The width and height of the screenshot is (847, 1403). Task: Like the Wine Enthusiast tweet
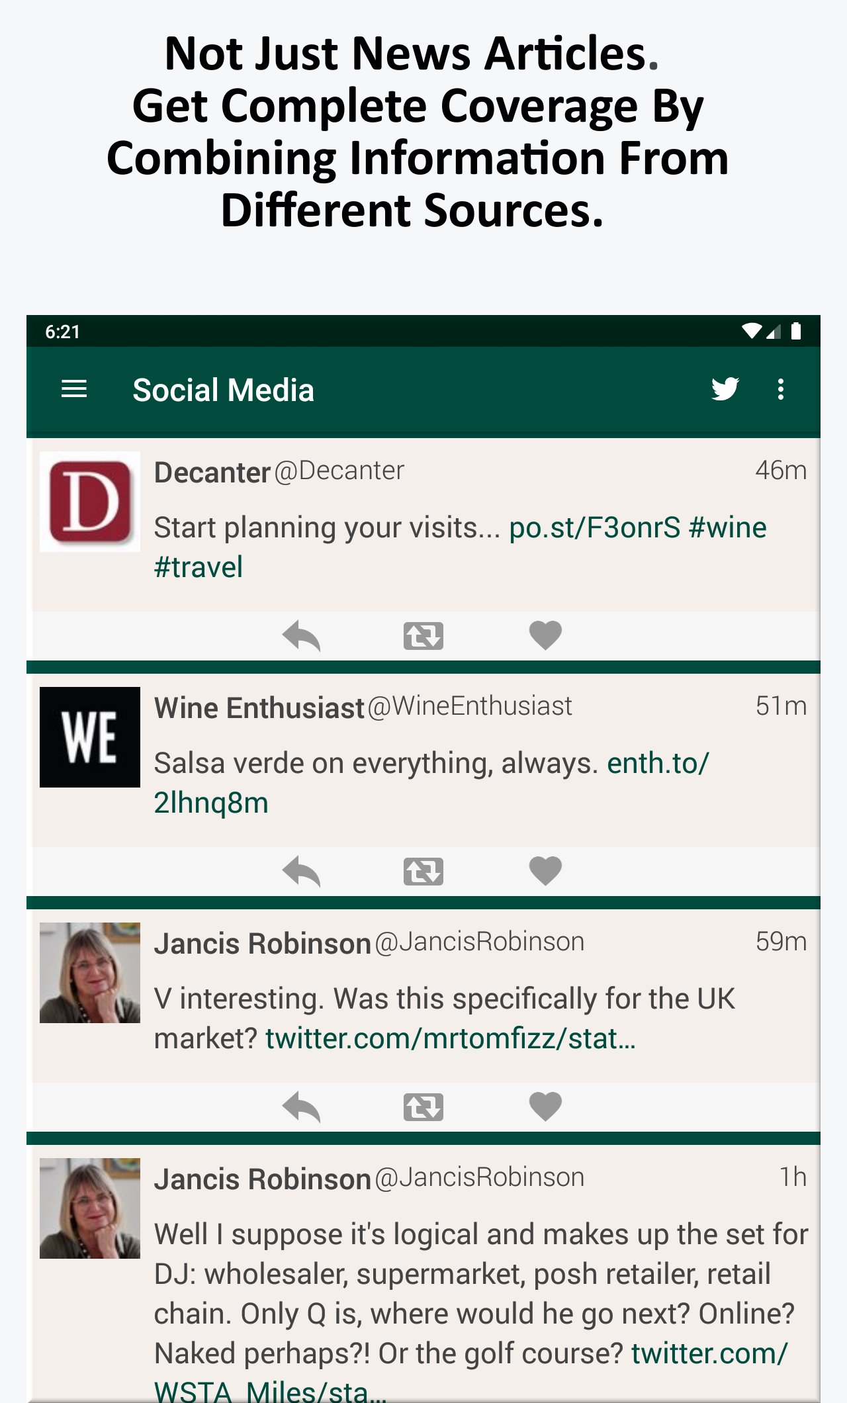(545, 872)
